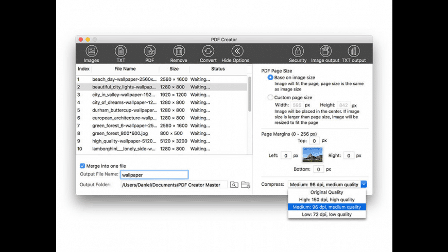448x252 pixels.
Task: Browse for output folder icon
Action: pyautogui.click(x=246, y=185)
